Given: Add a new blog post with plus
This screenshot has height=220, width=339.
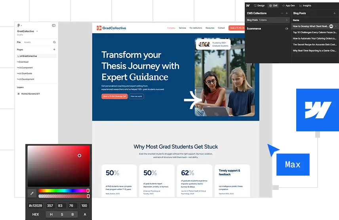Looking at the screenshot, I should (335, 13).
